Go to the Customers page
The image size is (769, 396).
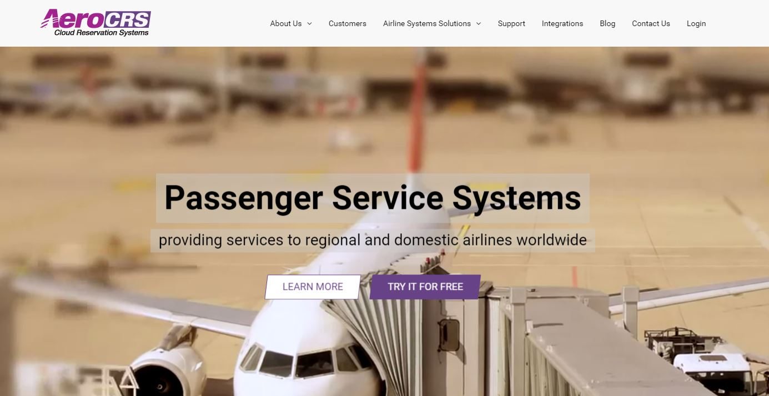(x=347, y=23)
